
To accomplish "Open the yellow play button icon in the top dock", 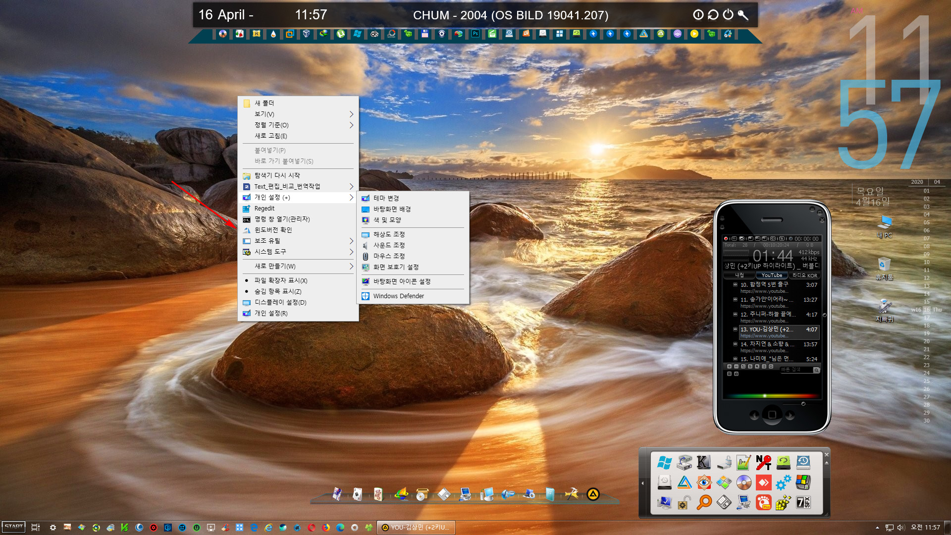I will pos(694,34).
